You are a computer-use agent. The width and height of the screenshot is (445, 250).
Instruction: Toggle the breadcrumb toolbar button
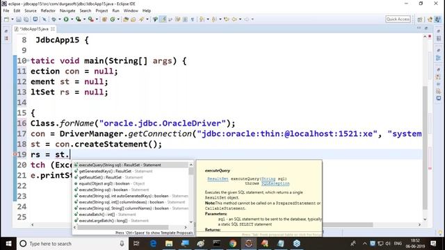click(x=155, y=19)
